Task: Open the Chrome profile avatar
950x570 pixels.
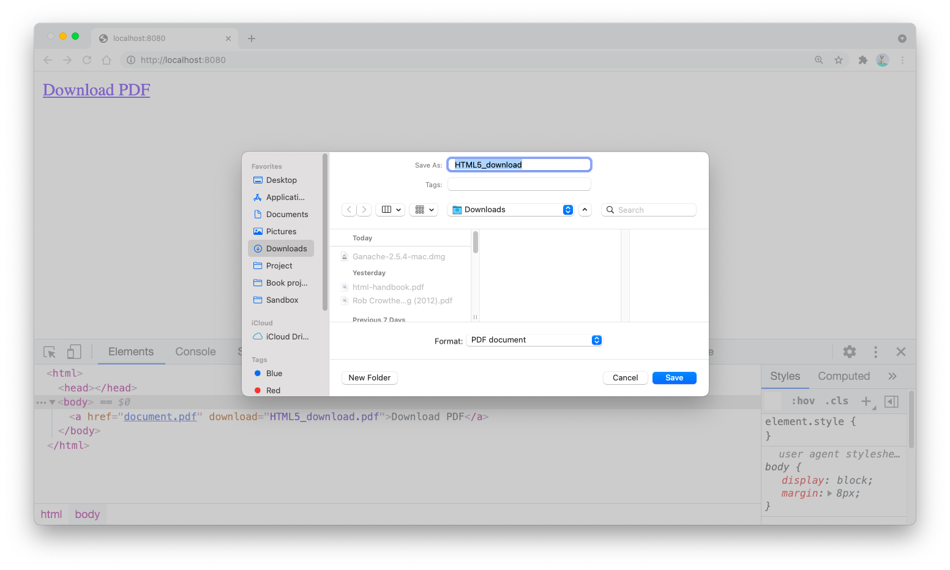Action: (x=883, y=60)
